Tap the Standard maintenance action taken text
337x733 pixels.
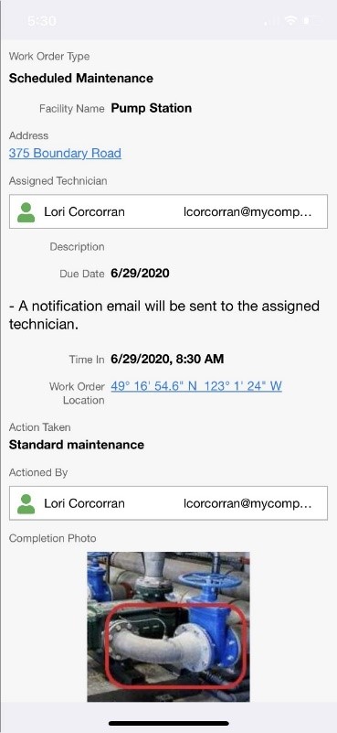click(x=77, y=445)
